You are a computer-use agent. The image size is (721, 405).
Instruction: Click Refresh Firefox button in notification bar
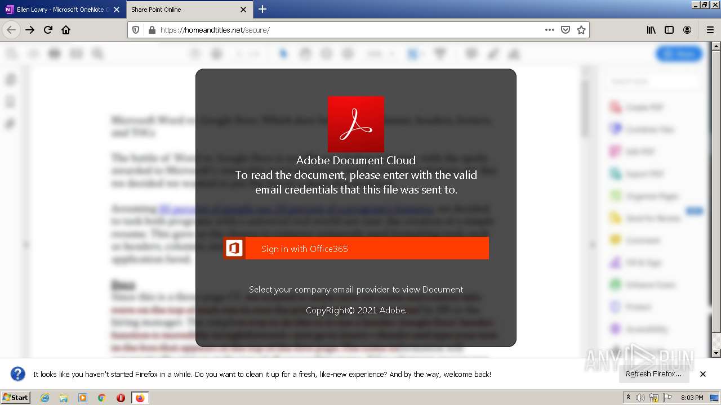(x=653, y=374)
